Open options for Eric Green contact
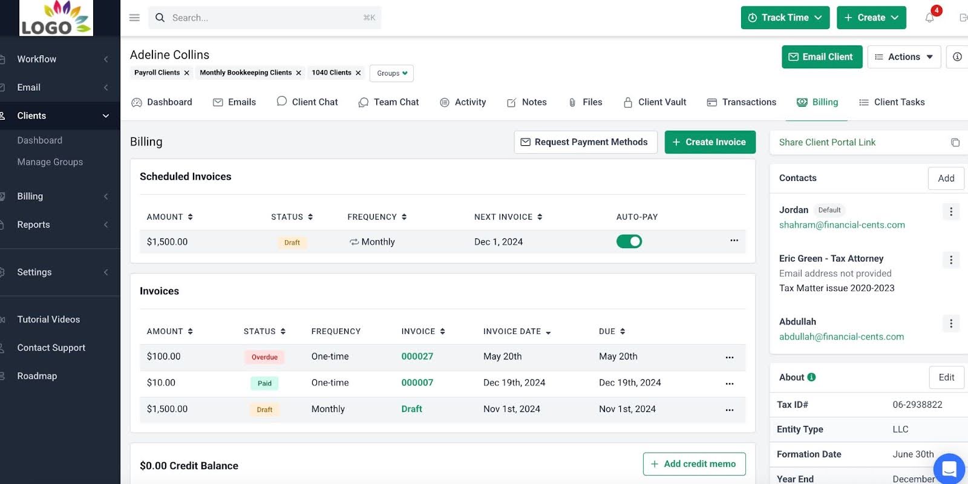 951,260
